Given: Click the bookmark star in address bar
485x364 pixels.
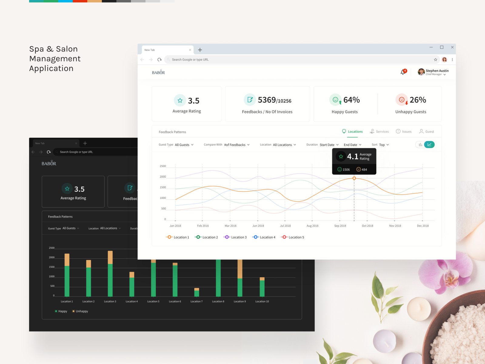Looking at the screenshot, I should tap(436, 59).
